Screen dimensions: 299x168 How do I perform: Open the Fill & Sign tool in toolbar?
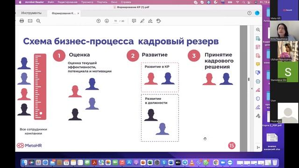(150, 21)
